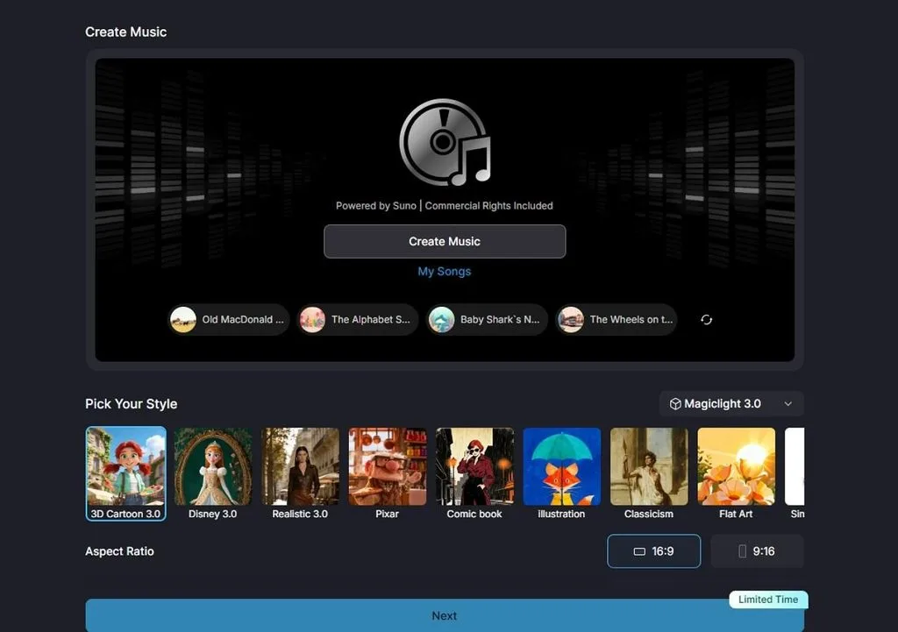Set aspect ratio to 16:9
The width and height of the screenshot is (898, 632).
(x=653, y=551)
